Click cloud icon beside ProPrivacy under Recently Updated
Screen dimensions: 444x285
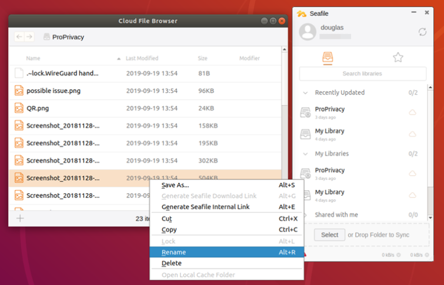[413, 112]
